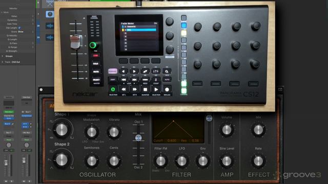Click the Bus 6 send slot
Screen dimensions: 328x184
(7, 124)
